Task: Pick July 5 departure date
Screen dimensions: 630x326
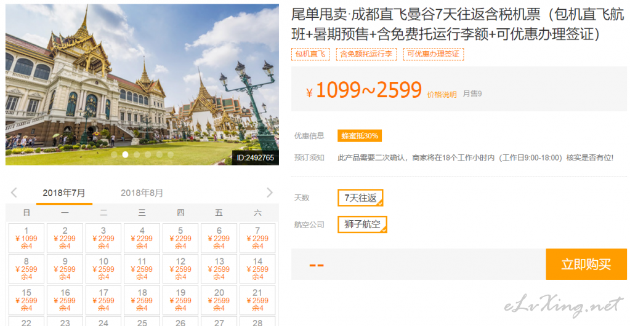Action: click(180, 238)
